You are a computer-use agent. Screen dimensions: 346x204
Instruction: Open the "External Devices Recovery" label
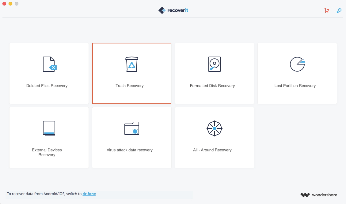[x=47, y=152]
